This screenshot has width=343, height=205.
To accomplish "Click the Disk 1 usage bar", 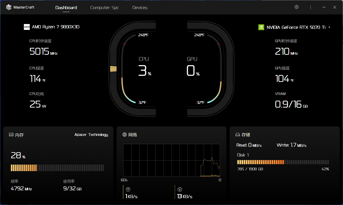I will tap(283, 162).
